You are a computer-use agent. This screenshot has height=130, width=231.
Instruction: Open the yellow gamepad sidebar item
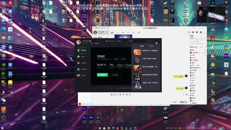82,76
